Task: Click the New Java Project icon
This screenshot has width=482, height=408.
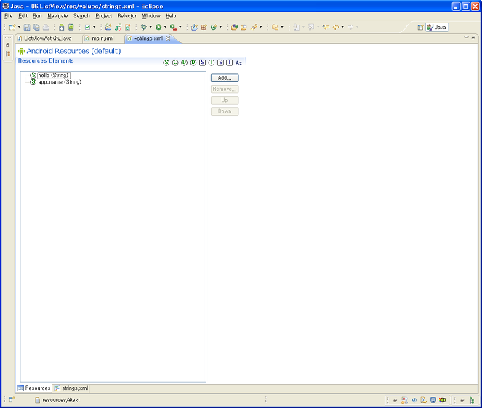Action: click(194, 28)
